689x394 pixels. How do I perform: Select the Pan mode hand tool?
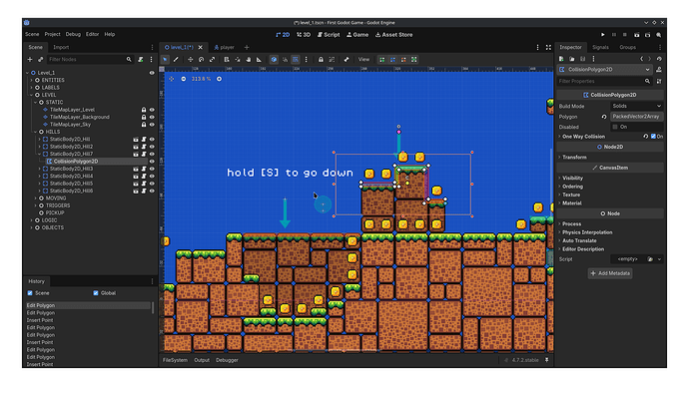249,59
